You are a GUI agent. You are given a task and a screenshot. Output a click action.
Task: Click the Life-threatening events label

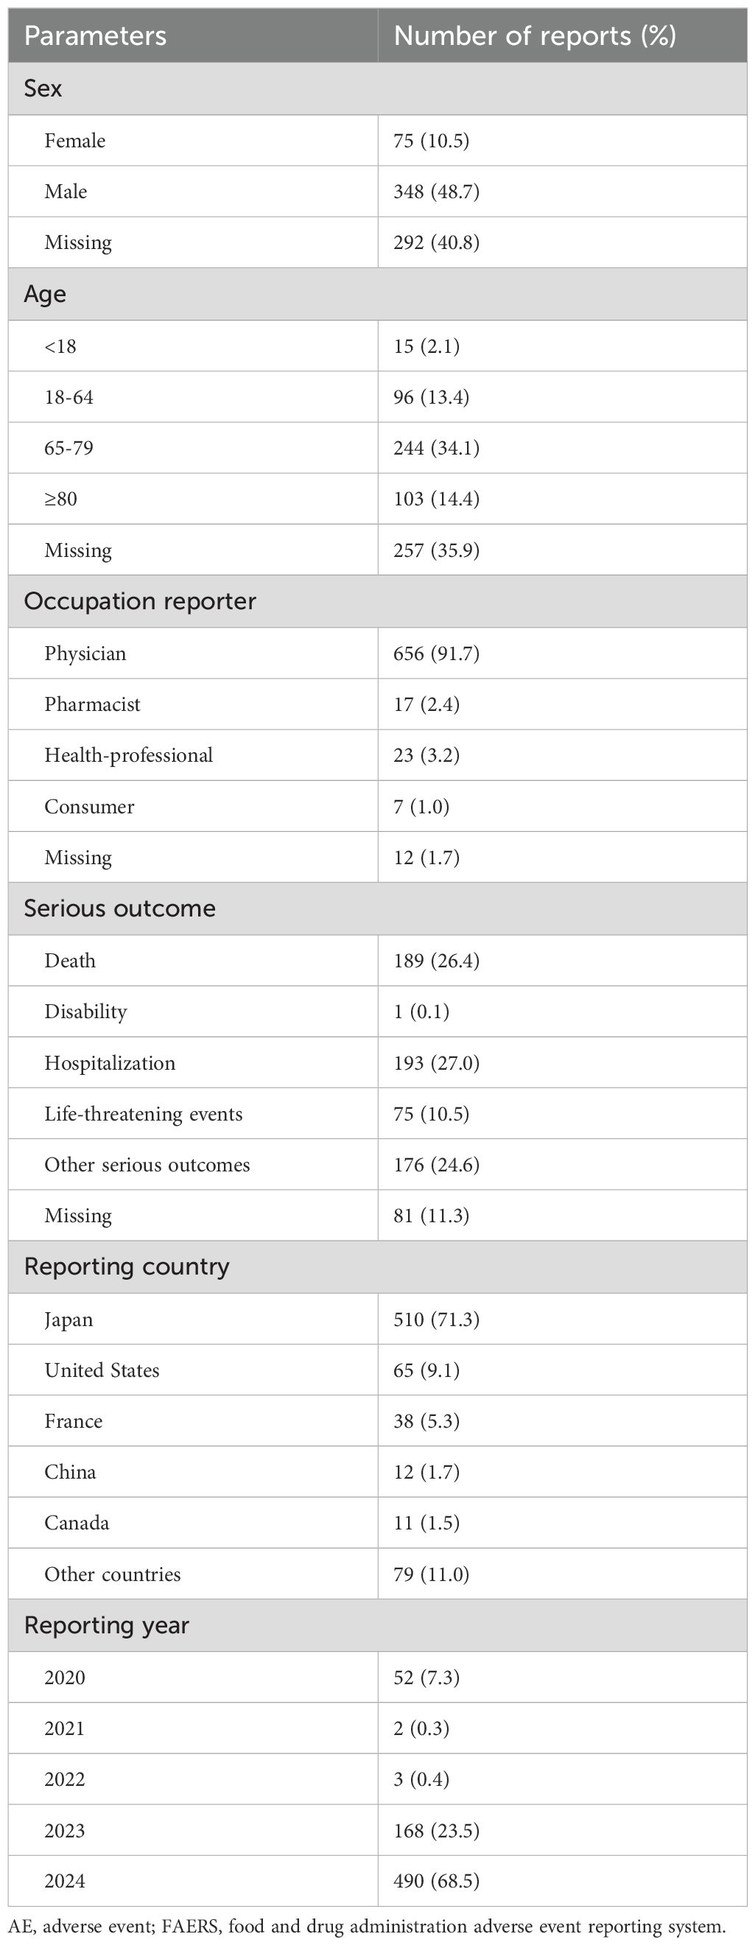tap(144, 1115)
